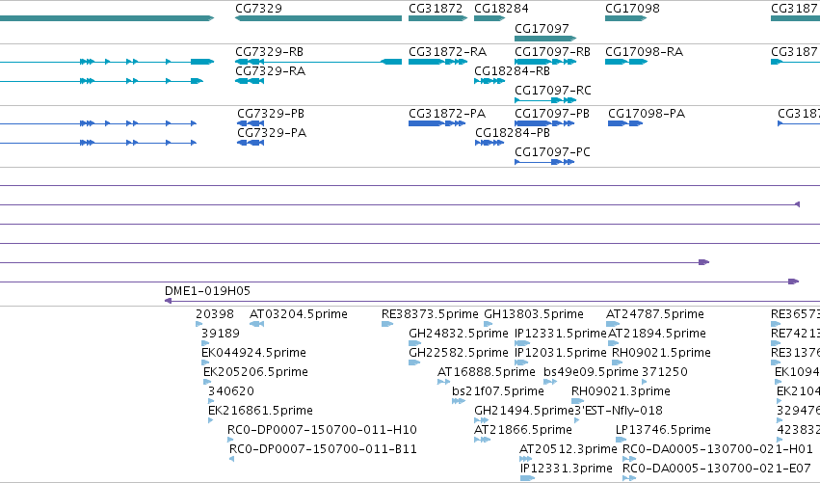This screenshot has width=820, height=483.
Task: Click the CG7329 gene label
Action: tap(258, 9)
